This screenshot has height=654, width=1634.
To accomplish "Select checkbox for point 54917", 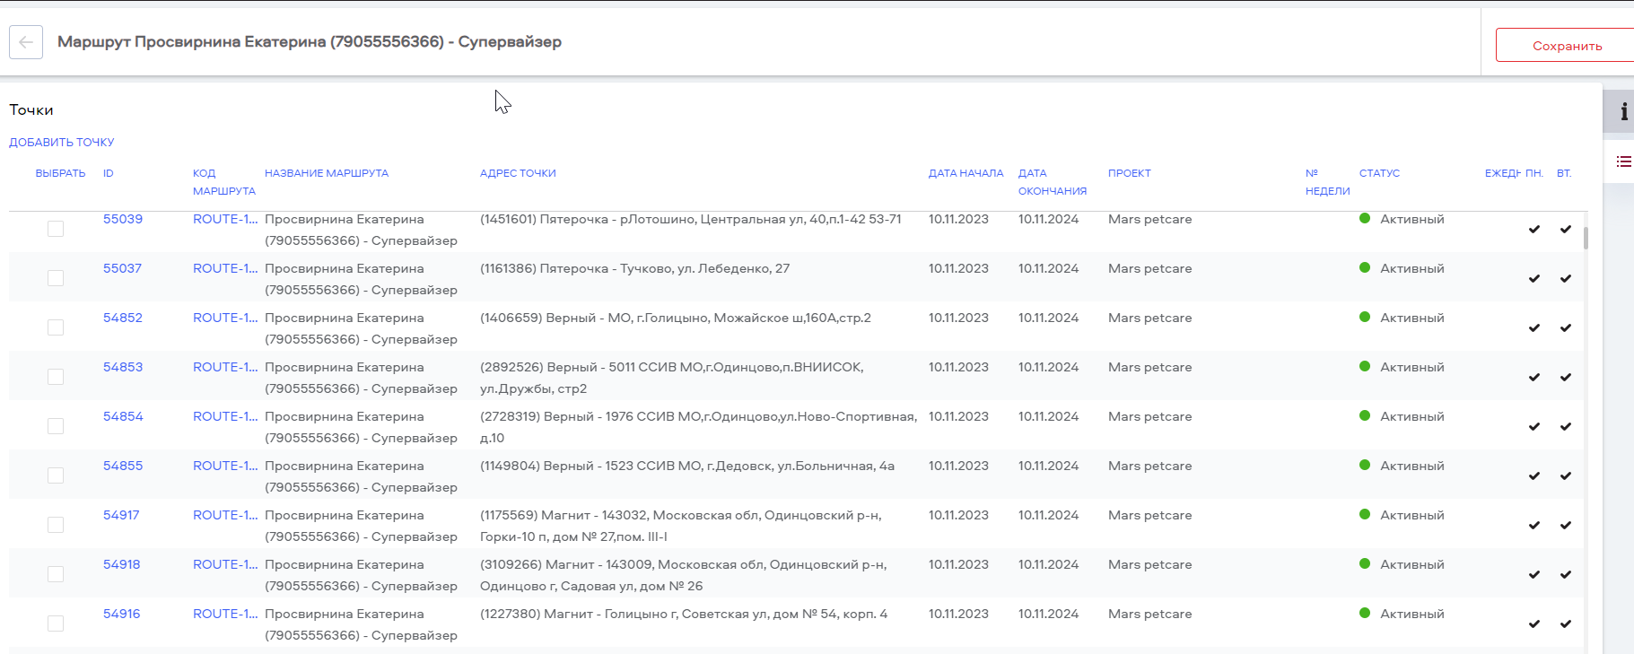I will (x=56, y=525).
